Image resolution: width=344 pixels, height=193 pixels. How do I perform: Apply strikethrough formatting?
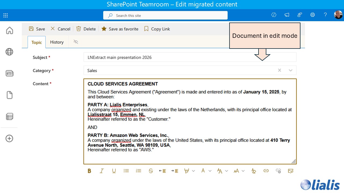151,171
